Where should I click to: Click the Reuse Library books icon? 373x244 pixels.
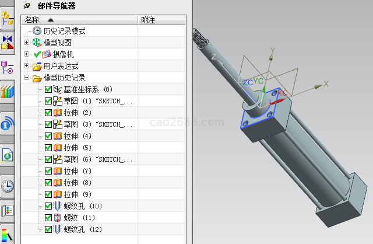click(x=8, y=92)
